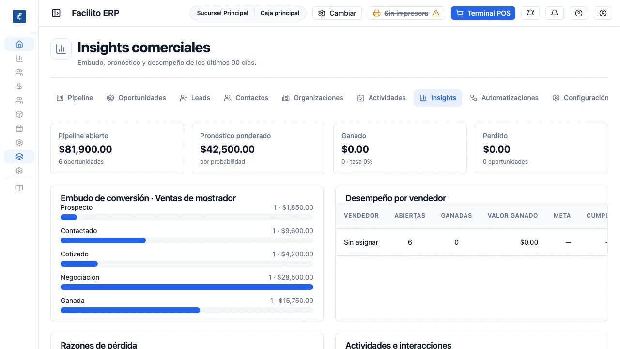Open the book documentation sidebar icon
This screenshot has height=349, width=620.
pyautogui.click(x=19, y=188)
